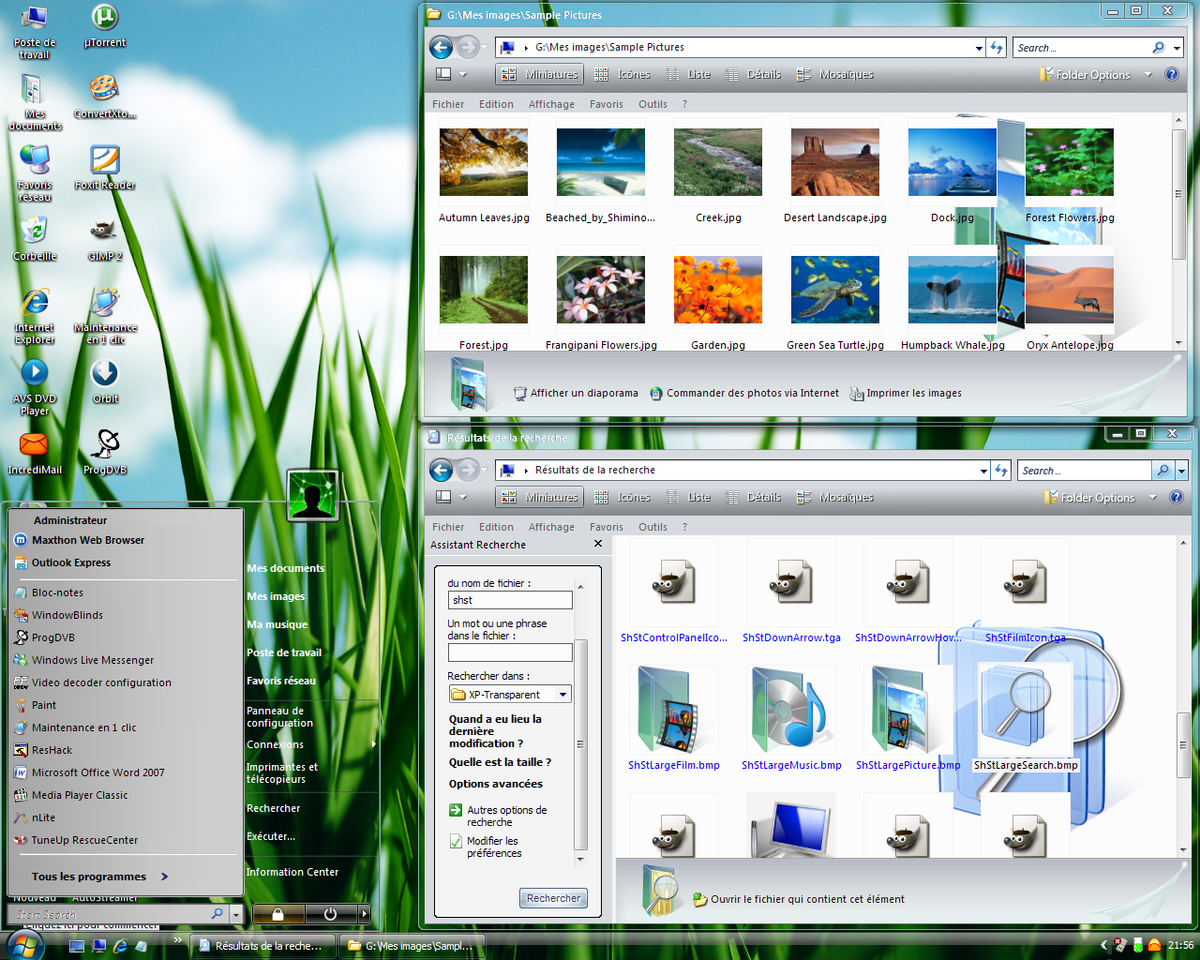Open IncrediMail desktop icon
The image size is (1200, 960).
[35, 452]
